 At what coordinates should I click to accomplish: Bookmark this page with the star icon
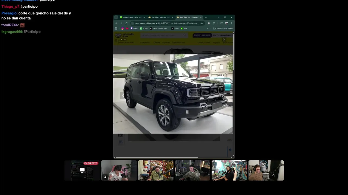click(x=202, y=23)
